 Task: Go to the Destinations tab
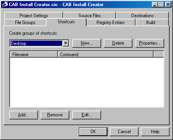pos(142,16)
